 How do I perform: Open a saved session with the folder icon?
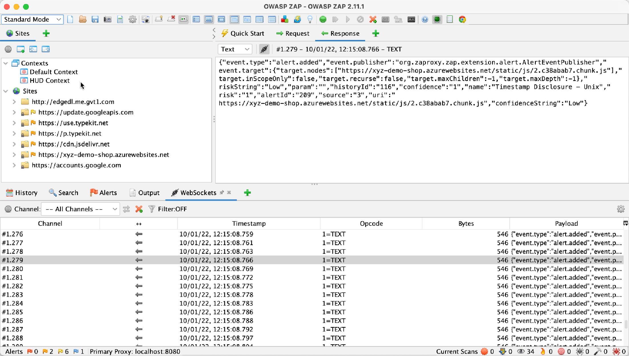pos(83,19)
